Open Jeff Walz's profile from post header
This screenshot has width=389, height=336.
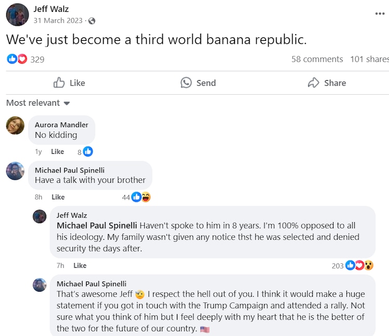pos(51,9)
